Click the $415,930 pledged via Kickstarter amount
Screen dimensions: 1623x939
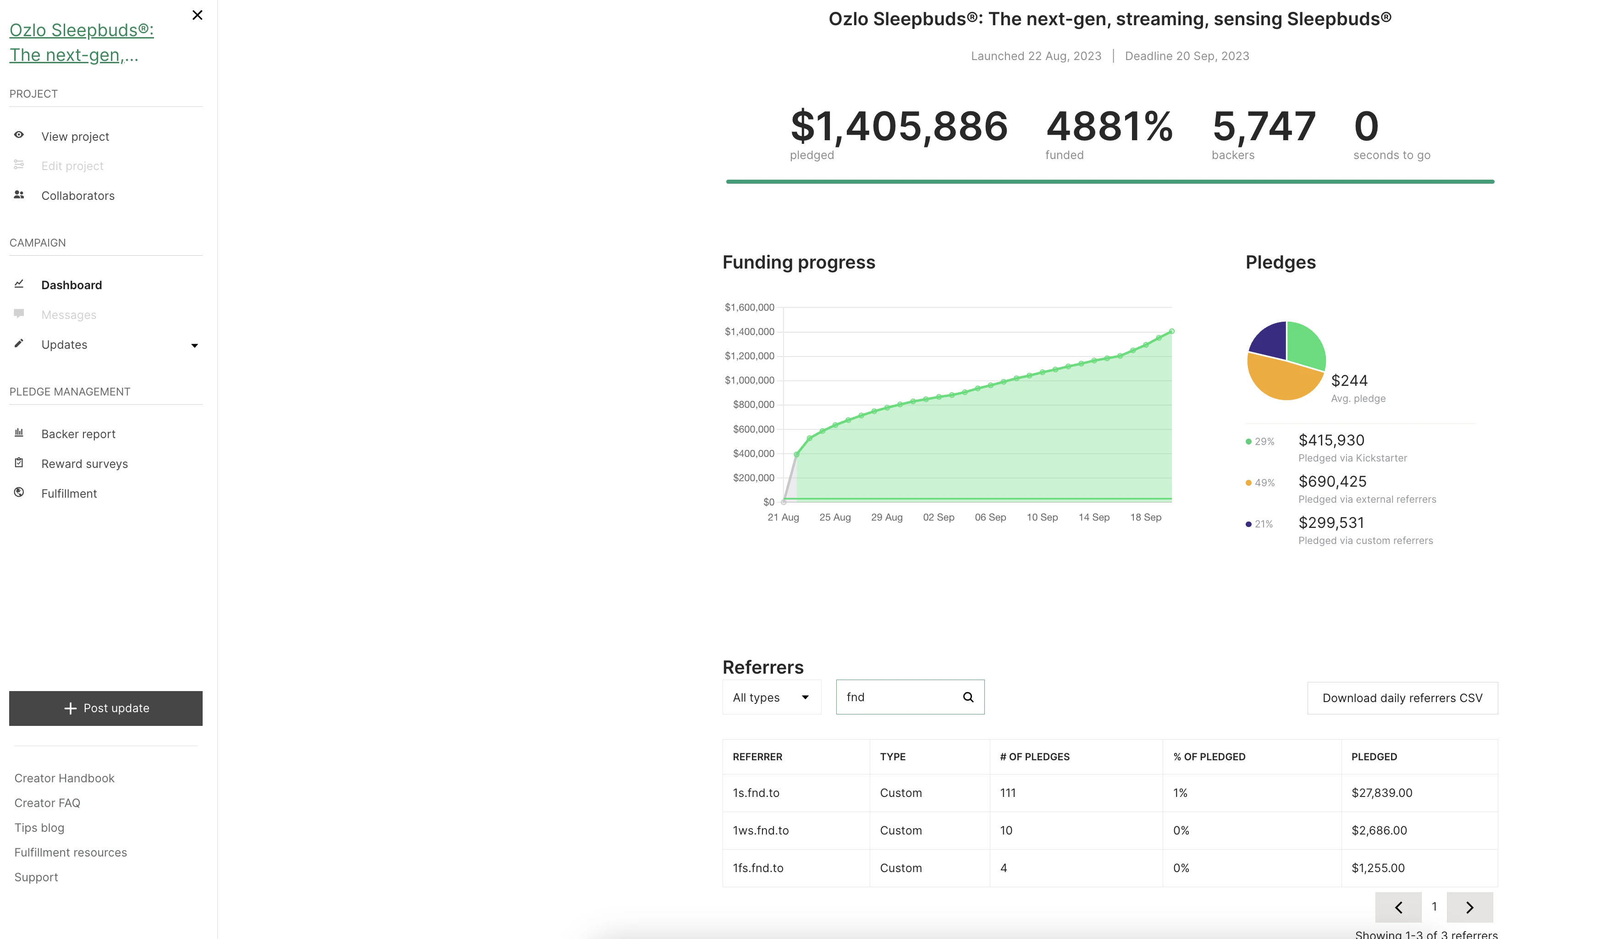1331,441
